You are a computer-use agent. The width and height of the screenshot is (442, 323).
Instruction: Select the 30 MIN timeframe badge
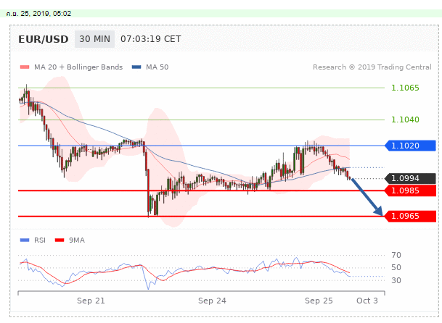point(94,39)
